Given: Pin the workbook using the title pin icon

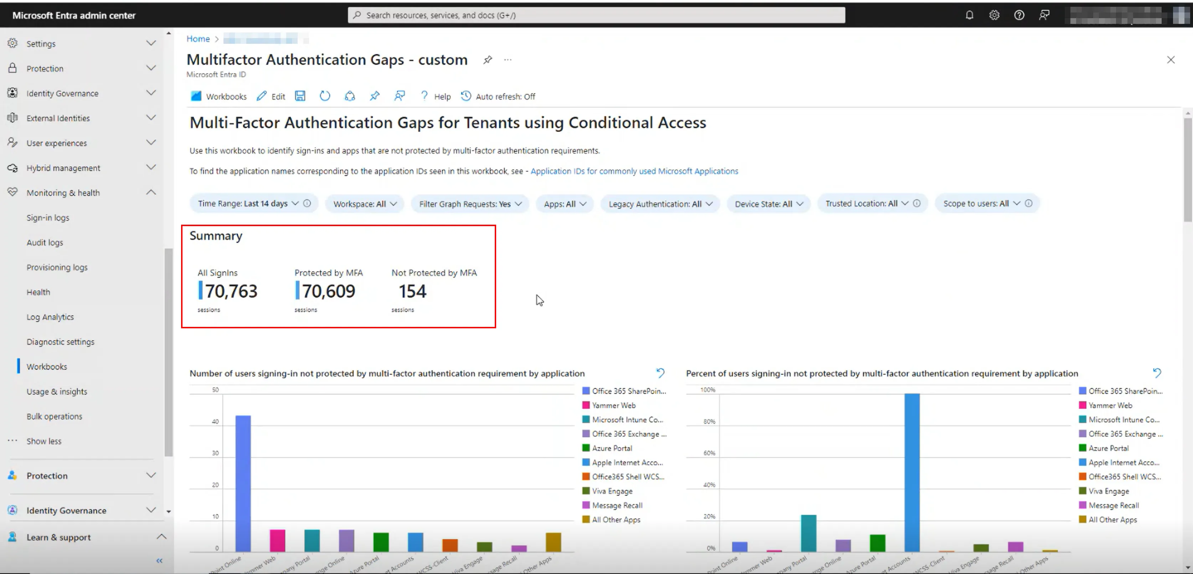Looking at the screenshot, I should click(x=488, y=60).
